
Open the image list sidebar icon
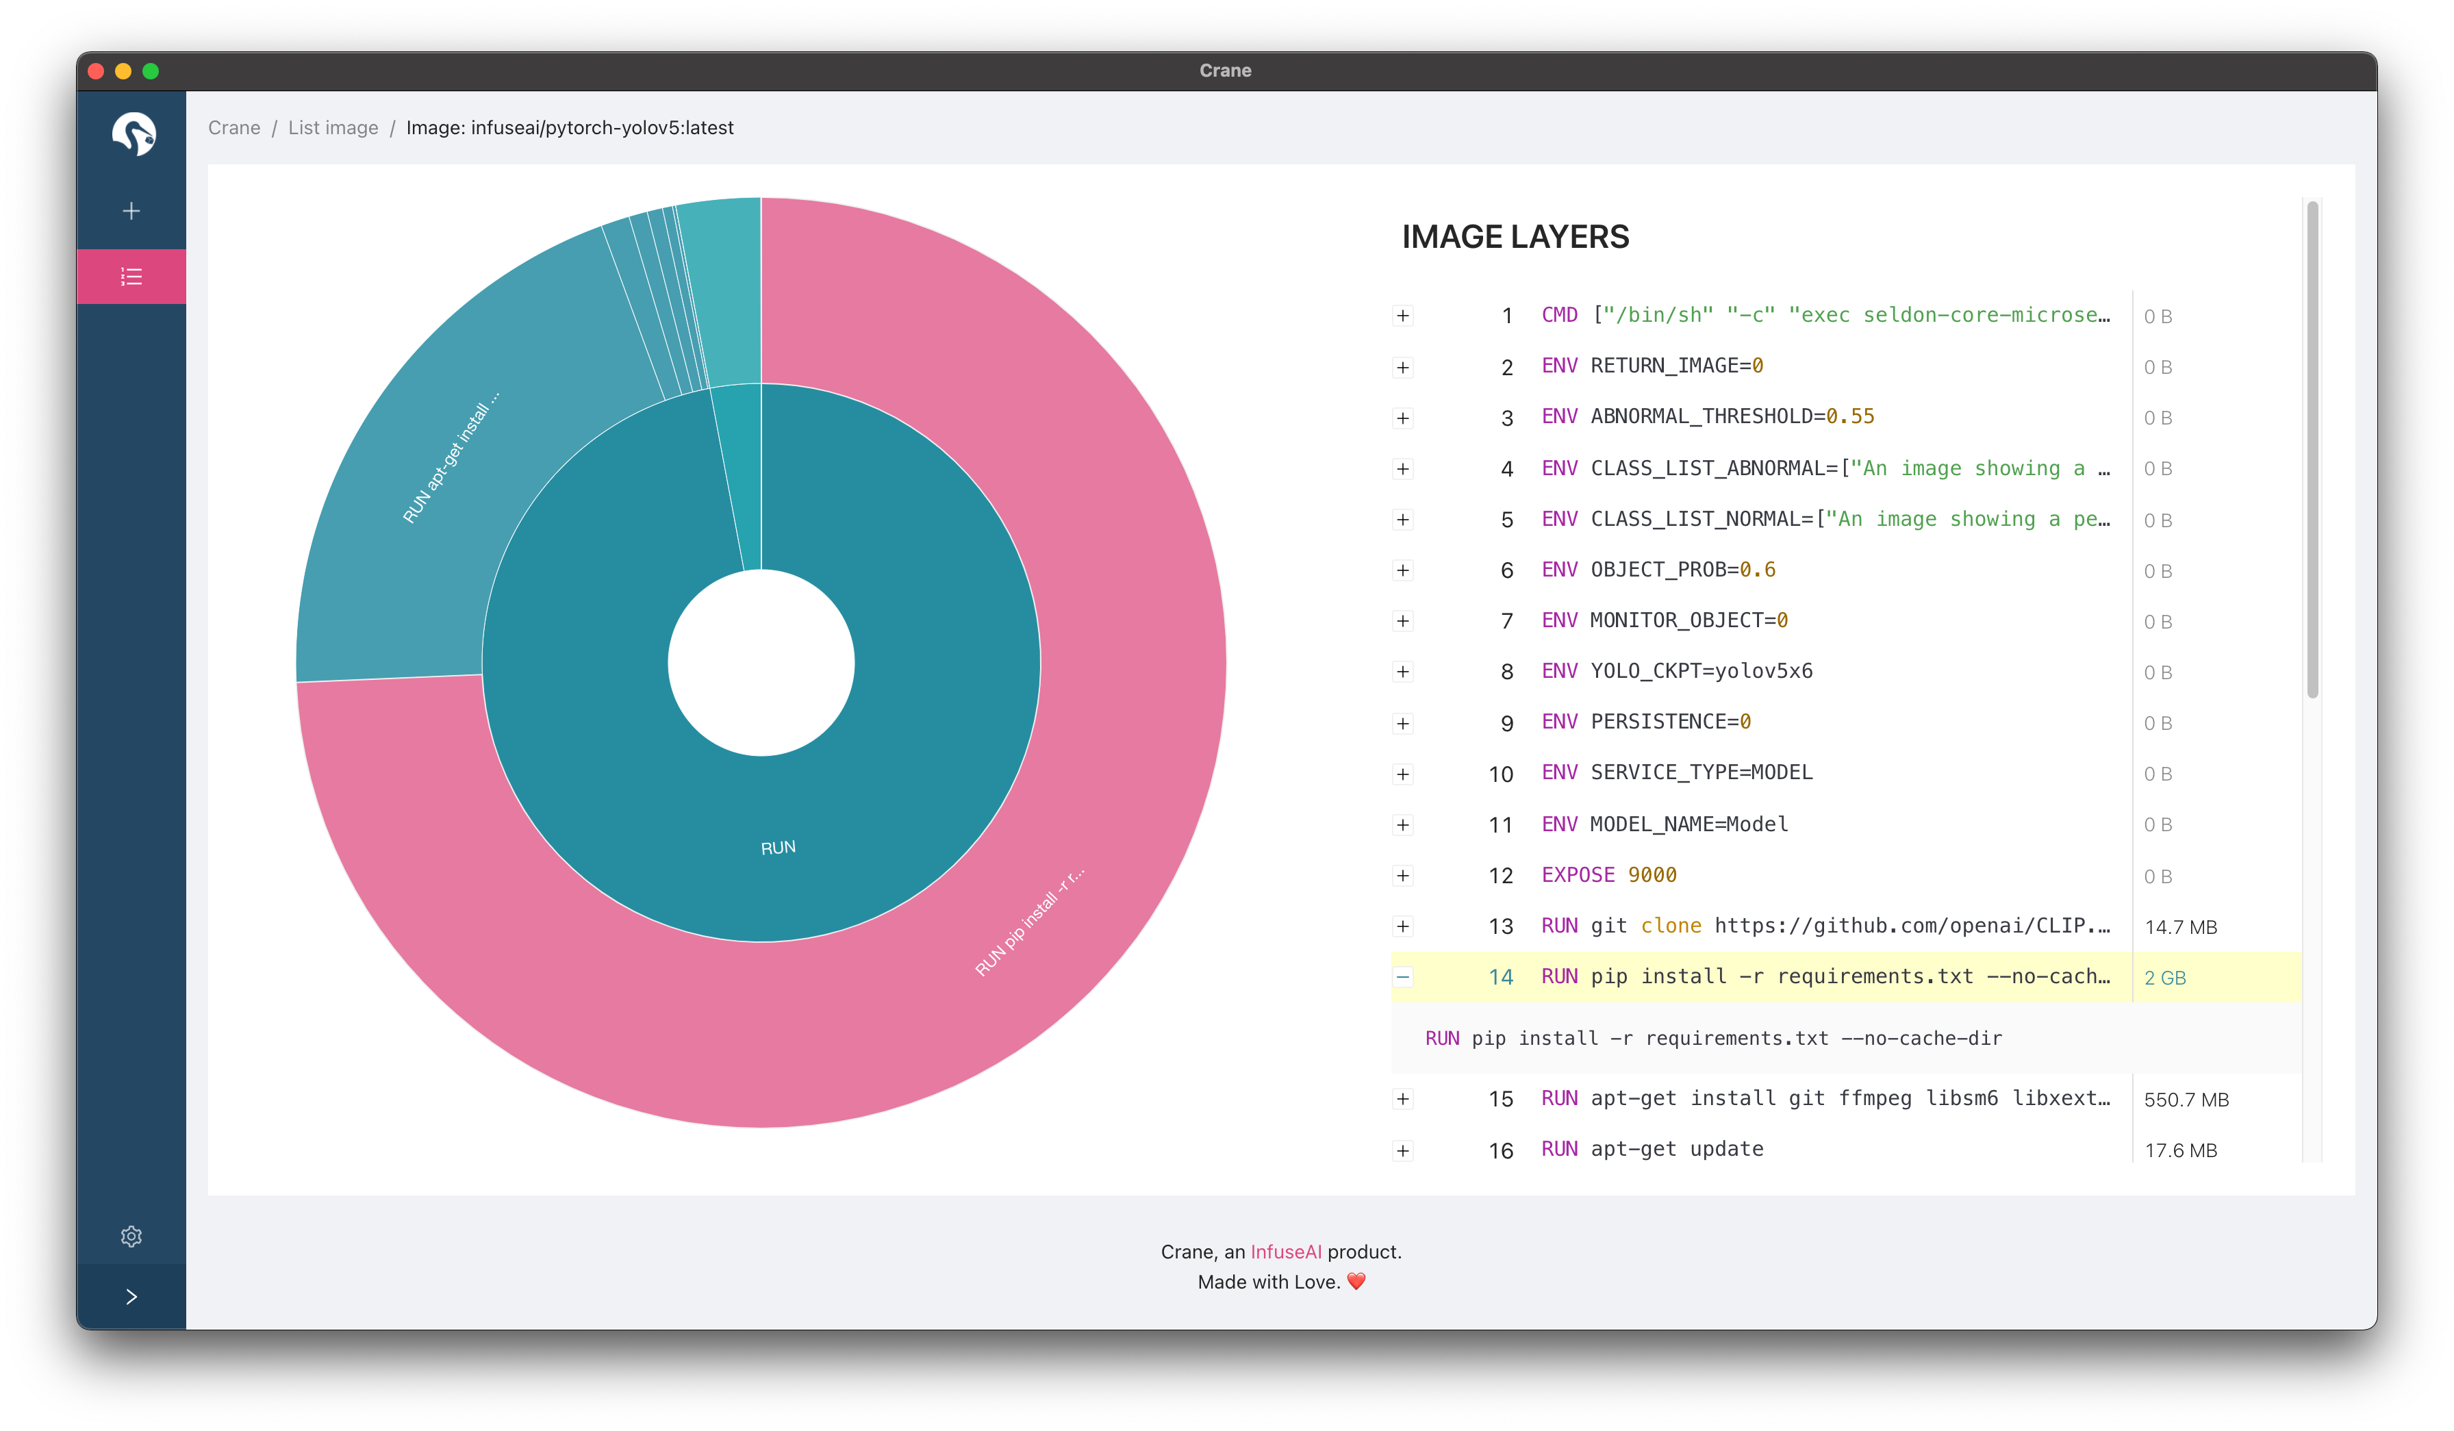point(131,277)
